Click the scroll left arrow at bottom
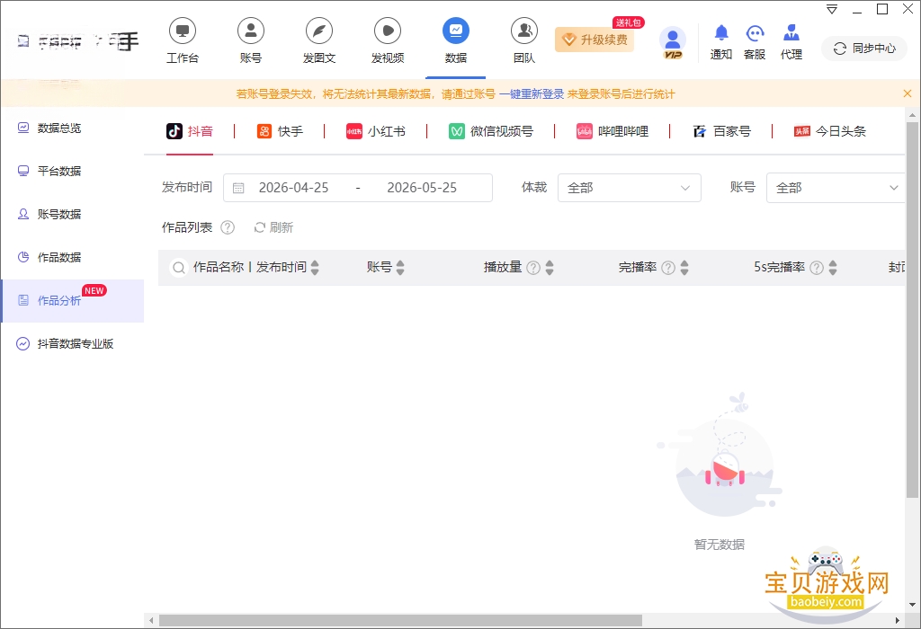This screenshot has width=921, height=629. click(x=151, y=620)
